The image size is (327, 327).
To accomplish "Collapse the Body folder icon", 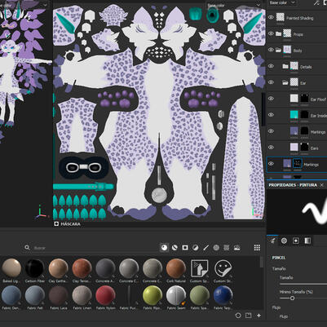I will coord(279,51).
